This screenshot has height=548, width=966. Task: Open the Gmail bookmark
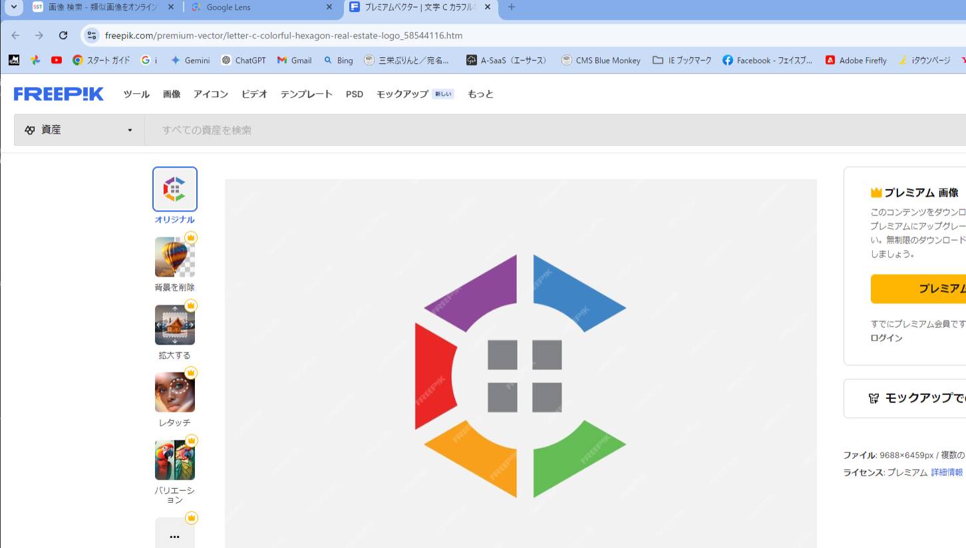[294, 60]
